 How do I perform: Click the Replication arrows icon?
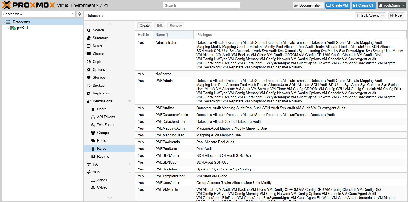(x=89, y=93)
